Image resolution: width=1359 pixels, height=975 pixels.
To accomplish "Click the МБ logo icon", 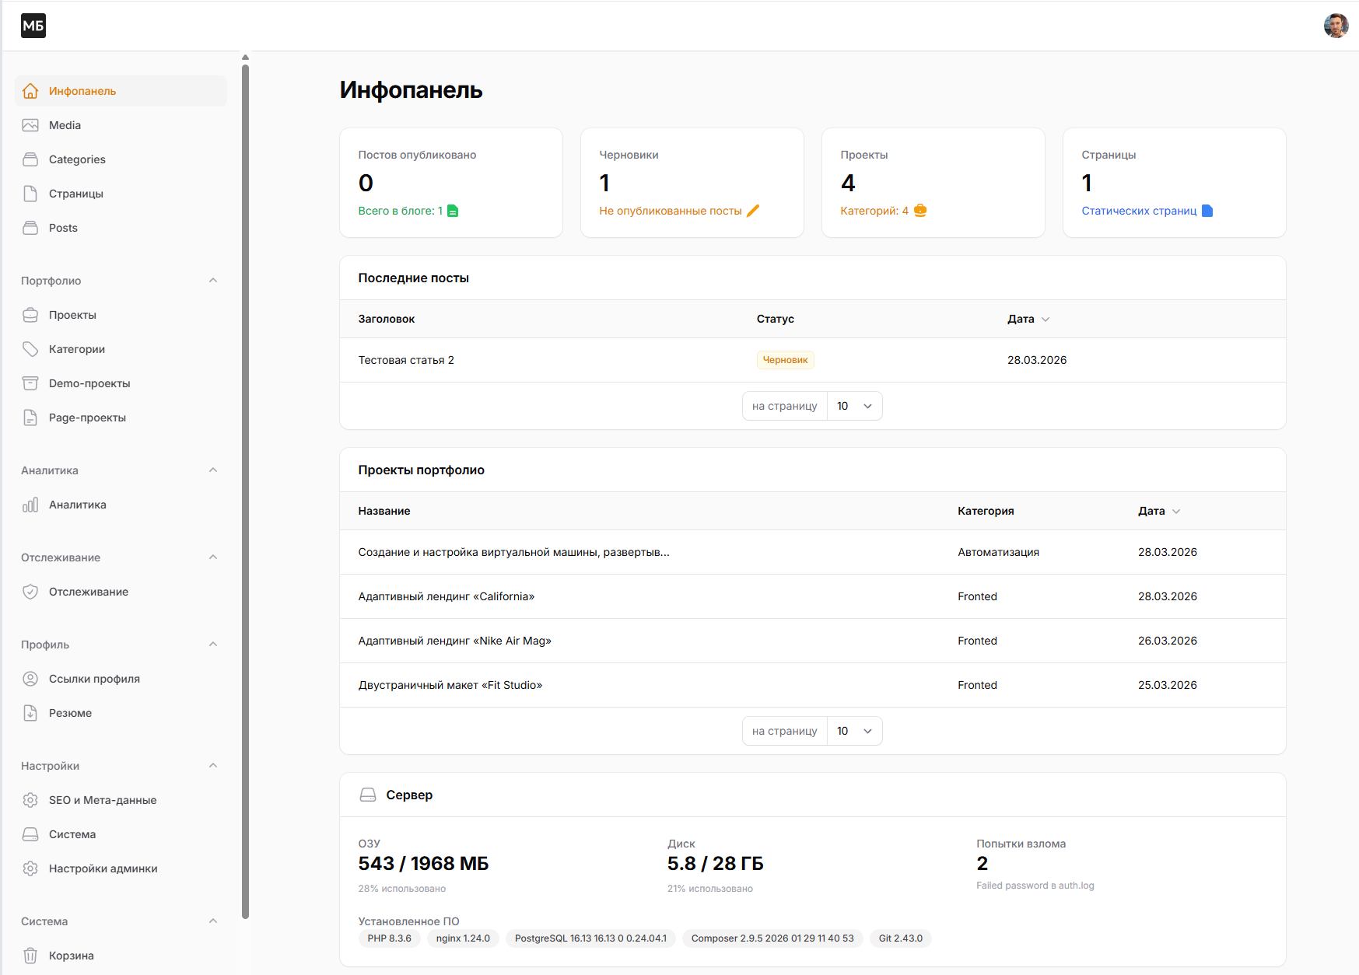I will [33, 26].
